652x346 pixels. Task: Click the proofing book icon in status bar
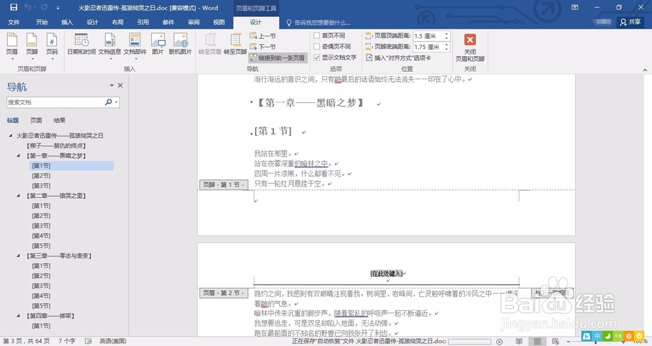(x=88, y=341)
